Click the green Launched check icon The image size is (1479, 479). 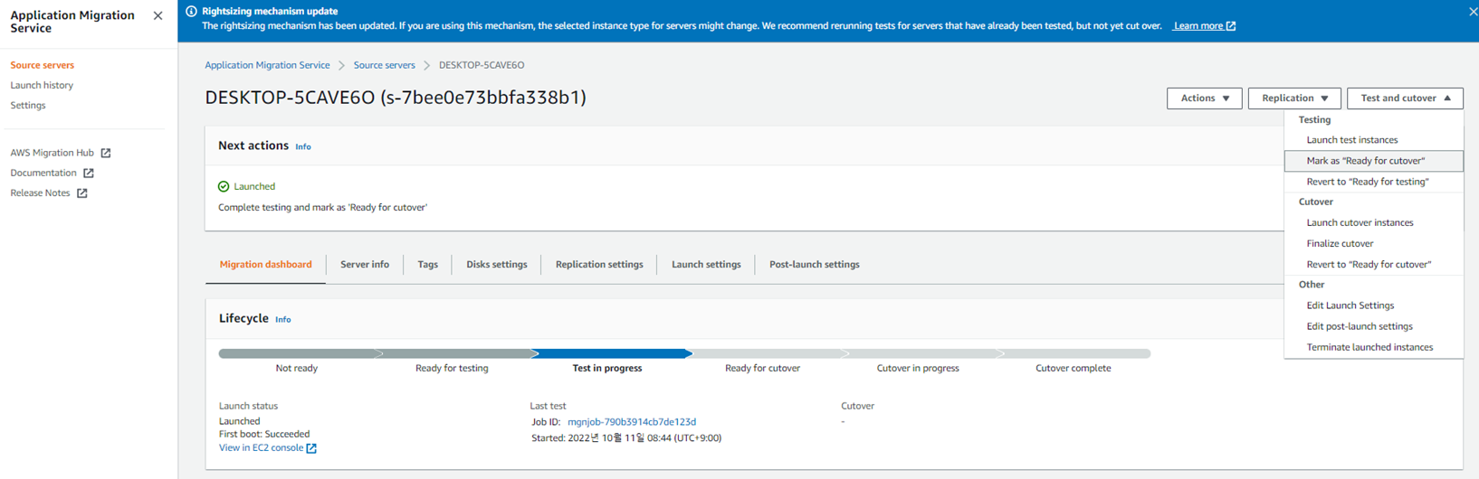click(224, 186)
